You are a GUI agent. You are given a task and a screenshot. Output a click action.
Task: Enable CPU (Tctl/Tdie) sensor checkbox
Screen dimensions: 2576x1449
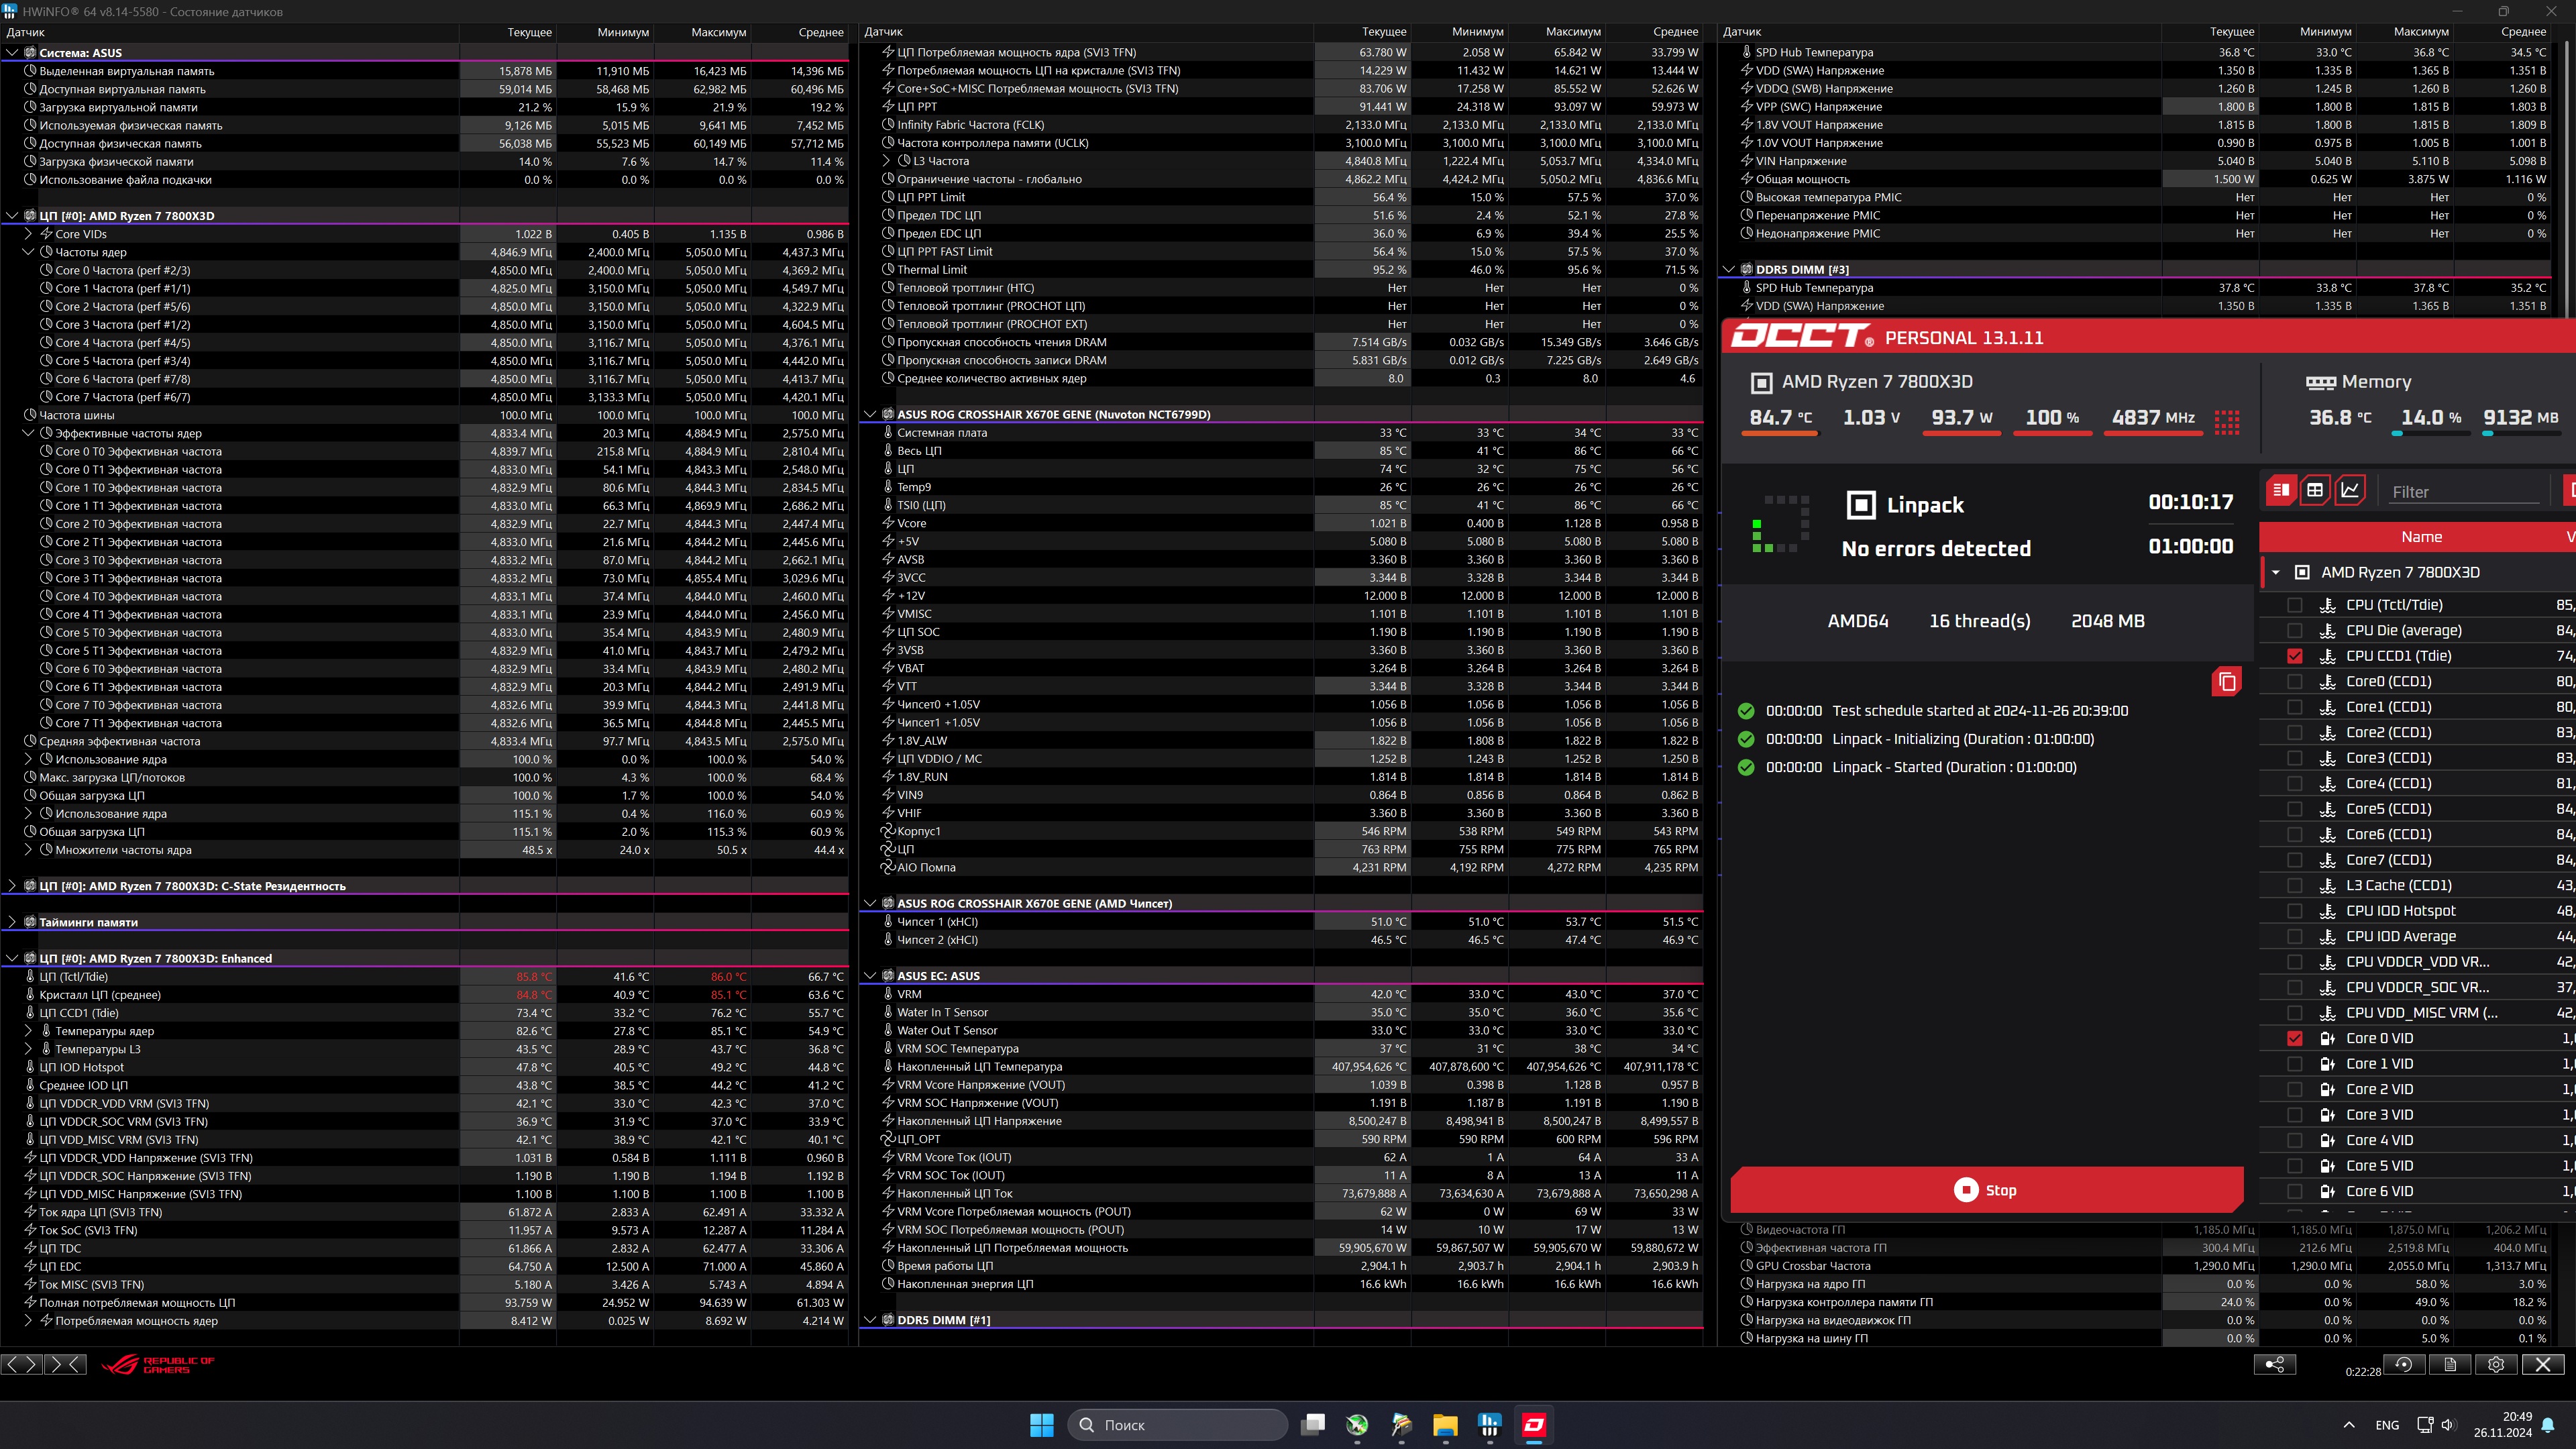point(2295,605)
